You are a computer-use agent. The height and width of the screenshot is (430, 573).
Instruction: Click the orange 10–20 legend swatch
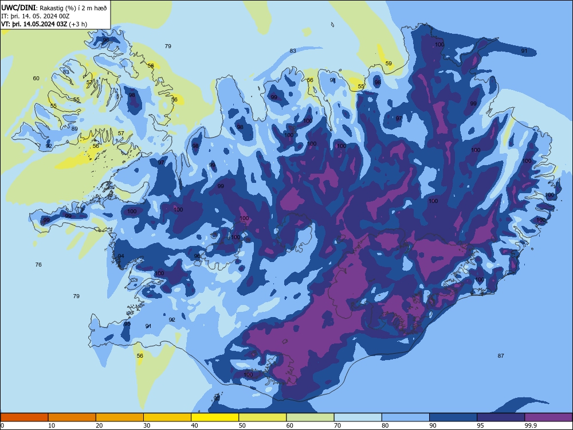point(72,417)
